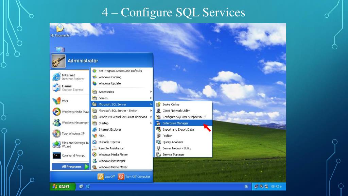Expand the Games submenu arrow
This screenshot has width=348, height=196.
(x=151, y=98)
